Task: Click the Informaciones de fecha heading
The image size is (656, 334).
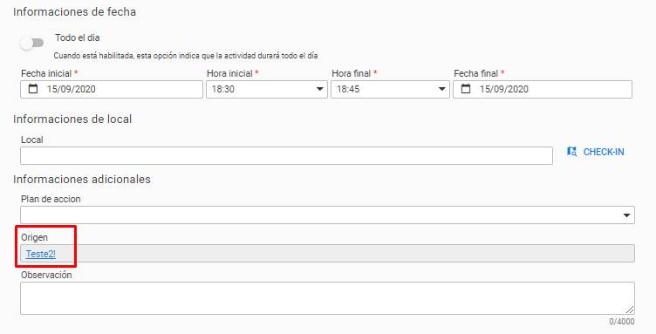Action: pyautogui.click(x=74, y=12)
